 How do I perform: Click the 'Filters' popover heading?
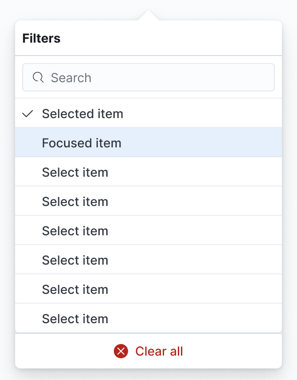[x=41, y=38]
